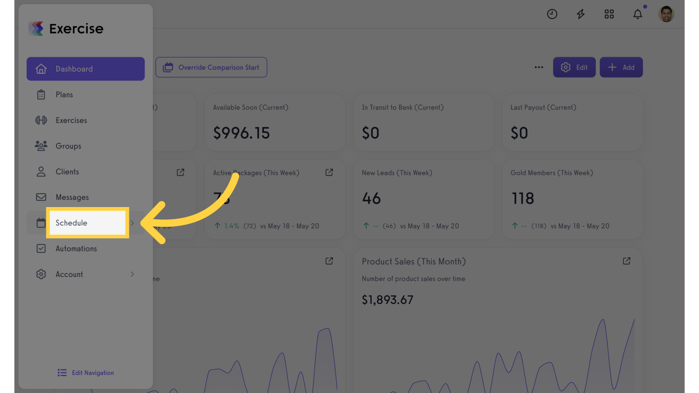The height and width of the screenshot is (393, 699).
Task: Click the Schedule calendar icon
Action: pos(41,223)
